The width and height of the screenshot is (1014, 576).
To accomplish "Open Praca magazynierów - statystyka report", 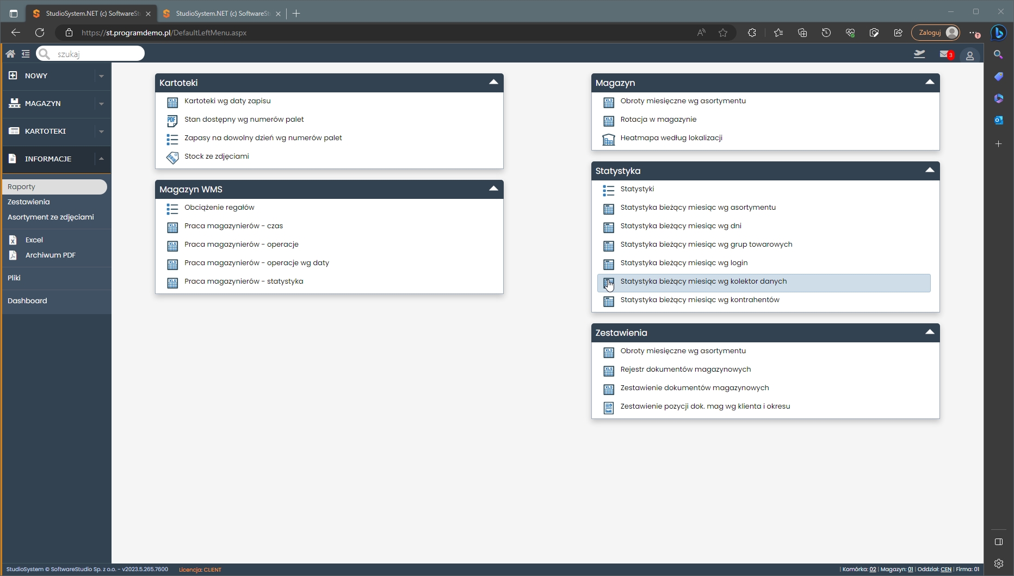I will (x=244, y=281).
